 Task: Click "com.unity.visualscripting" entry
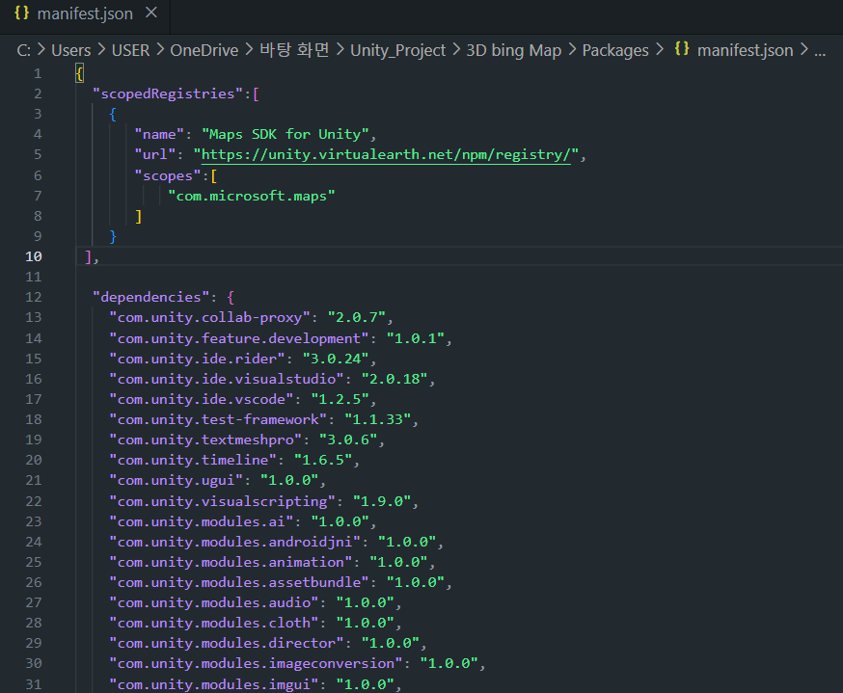point(222,502)
